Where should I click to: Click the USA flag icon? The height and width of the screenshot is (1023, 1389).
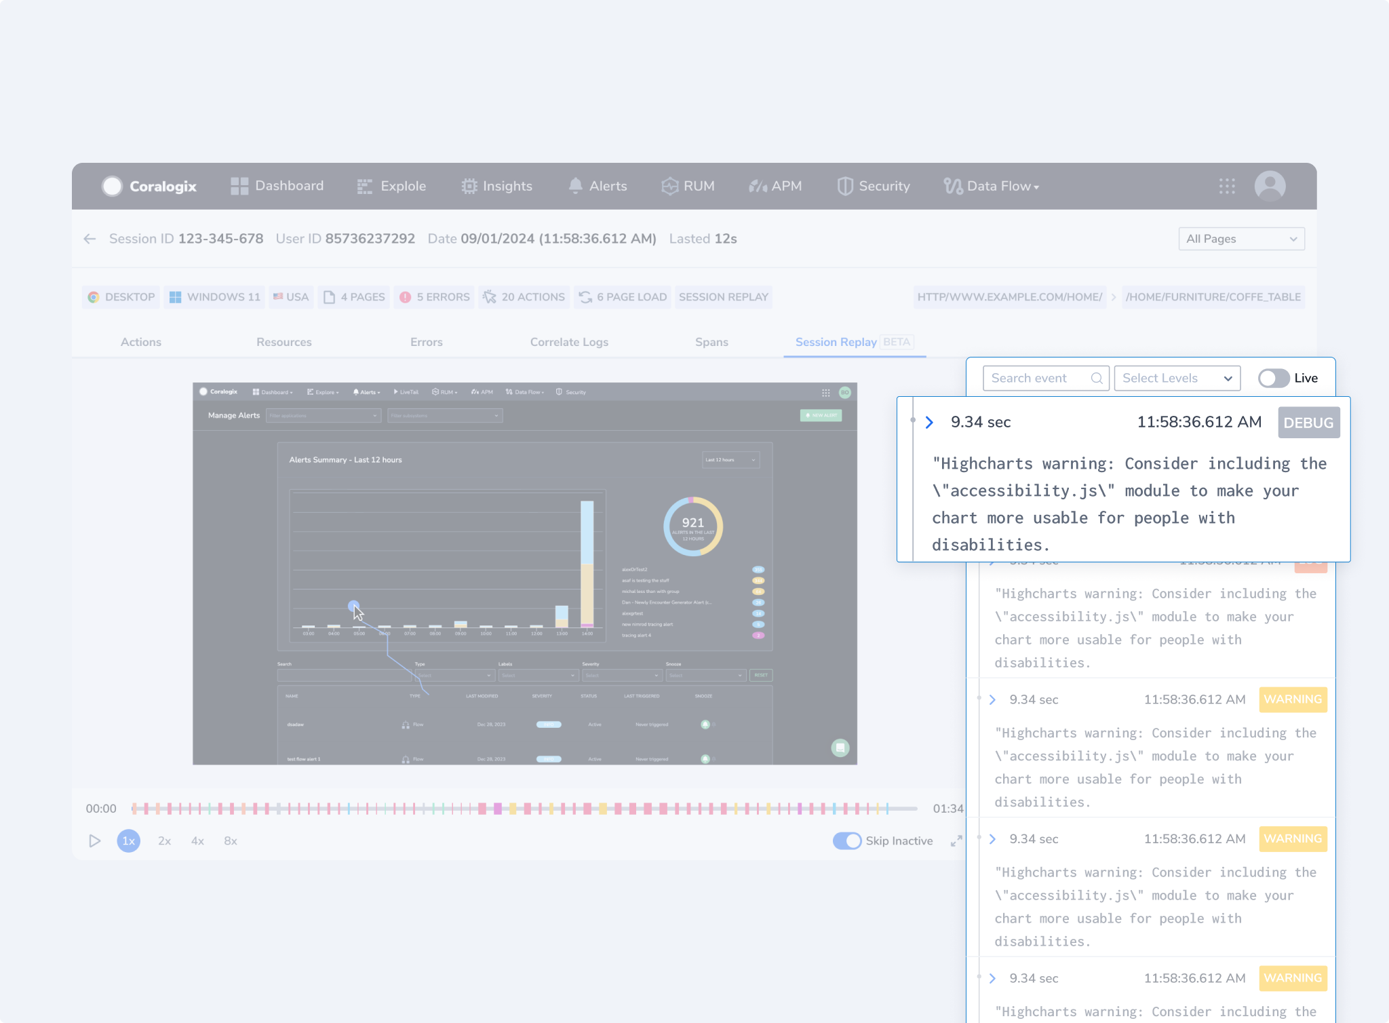click(x=278, y=296)
